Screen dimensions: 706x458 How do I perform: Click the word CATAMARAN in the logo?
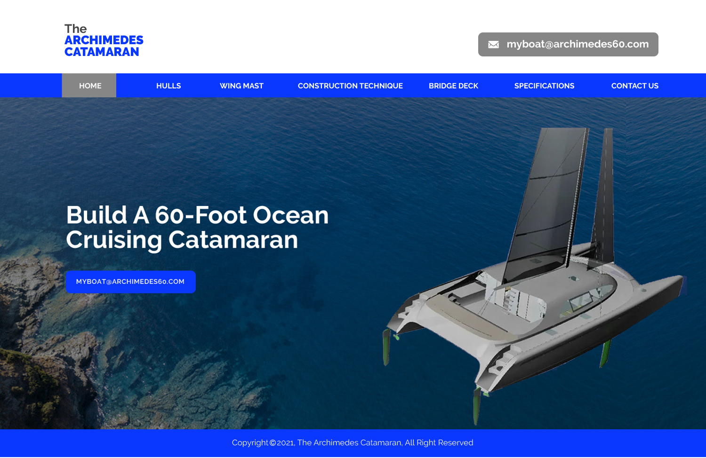coord(102,52)
